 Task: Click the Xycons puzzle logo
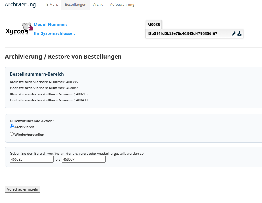click(x=19, y=29)
